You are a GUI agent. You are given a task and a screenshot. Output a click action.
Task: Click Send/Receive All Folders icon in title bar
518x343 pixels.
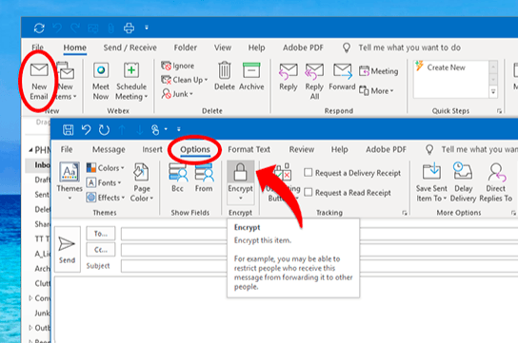[39, 28]
